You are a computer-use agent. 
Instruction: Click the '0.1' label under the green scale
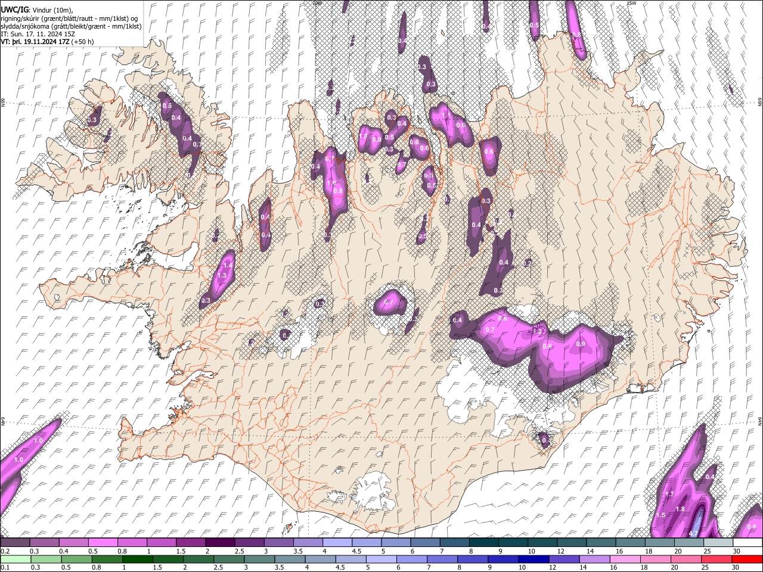4,567
